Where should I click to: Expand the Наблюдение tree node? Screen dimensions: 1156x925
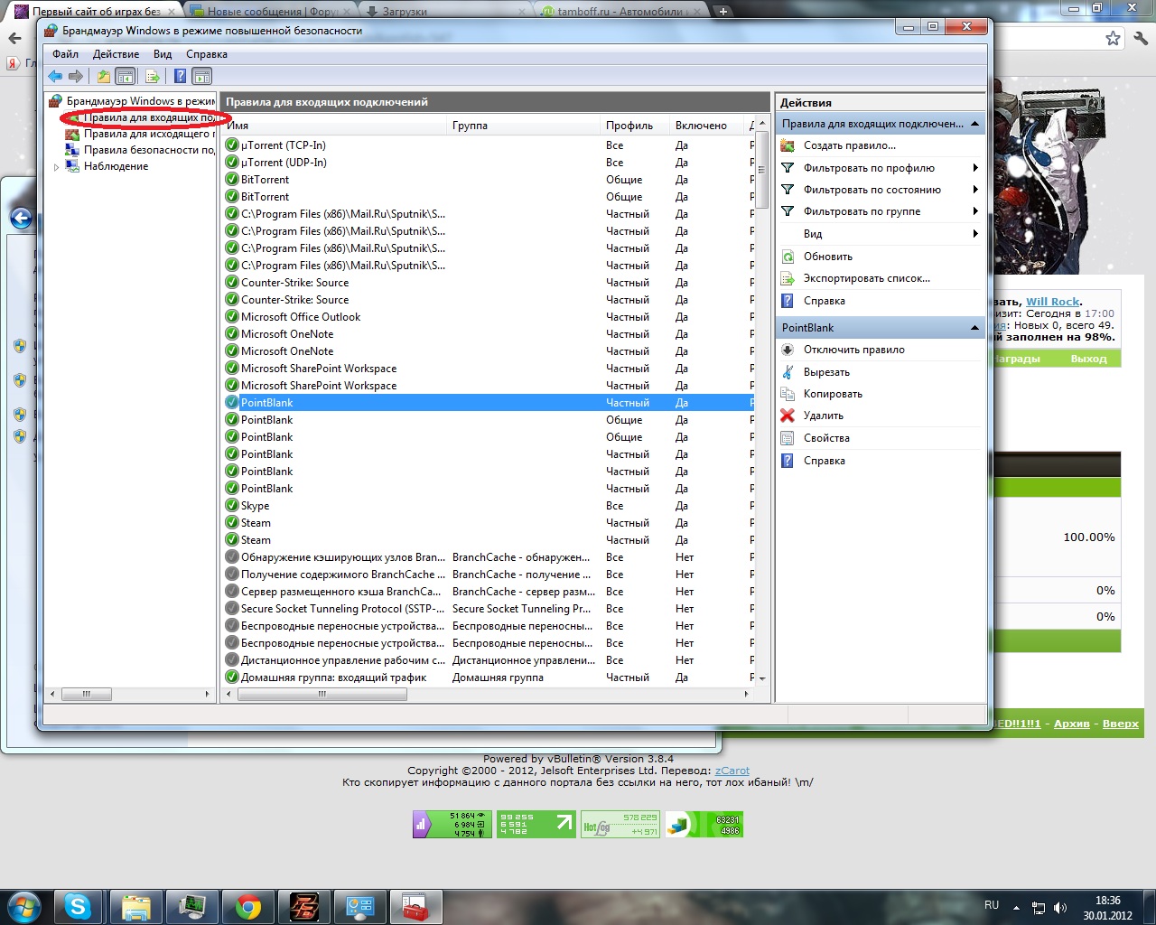(56, 167)
